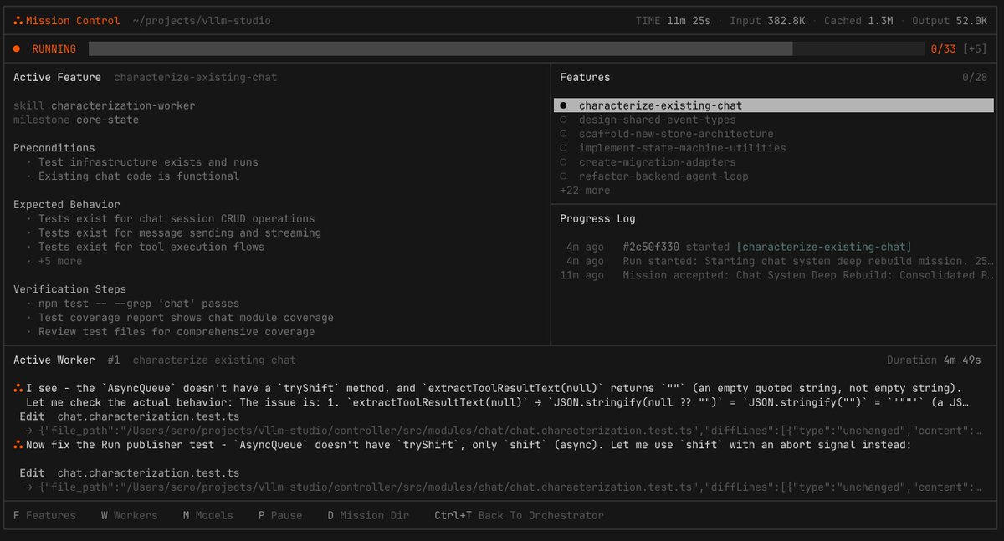1004x541 pixels.
Task: Click the Progress Log heading
Action: pyautogui.click(x=597, y=218)
